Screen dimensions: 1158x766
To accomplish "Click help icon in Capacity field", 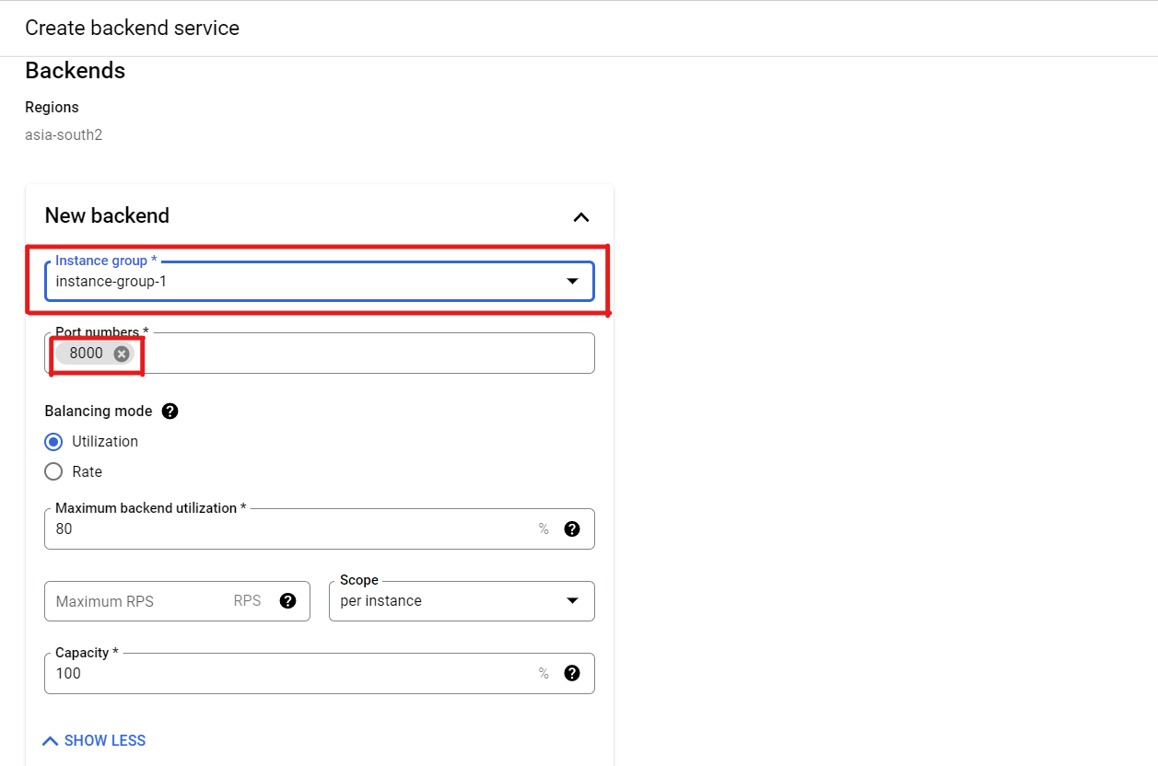I will click(572, 673).
